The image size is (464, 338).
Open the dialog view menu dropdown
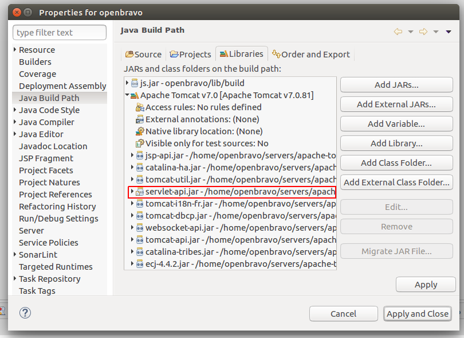coord(448,32)
